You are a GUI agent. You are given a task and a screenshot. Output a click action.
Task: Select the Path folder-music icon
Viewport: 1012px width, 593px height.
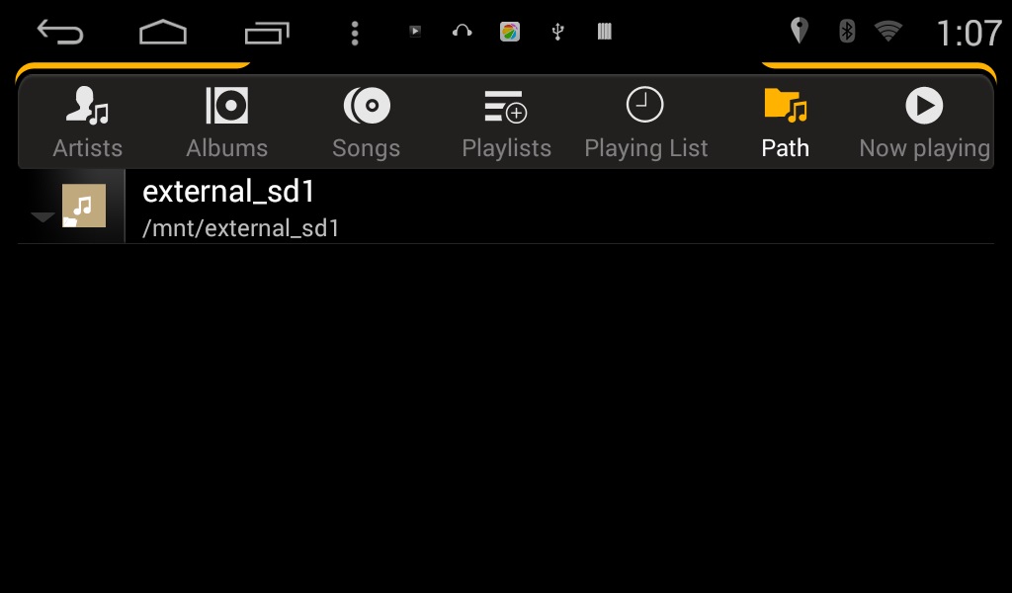tap(786, 105)
